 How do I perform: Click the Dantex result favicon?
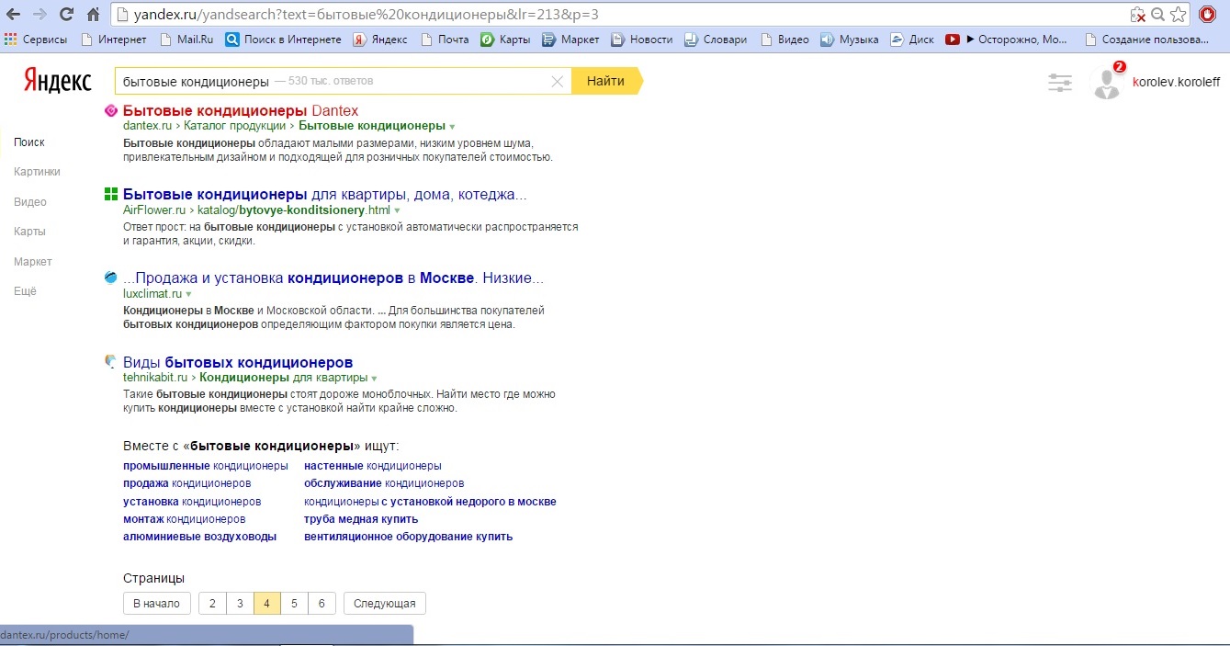[111, 110]
